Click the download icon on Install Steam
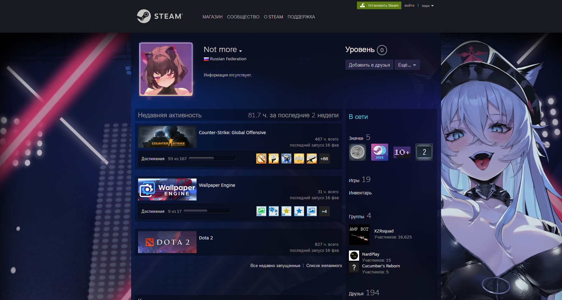562x300 pixels. click(x=363, y=5)
